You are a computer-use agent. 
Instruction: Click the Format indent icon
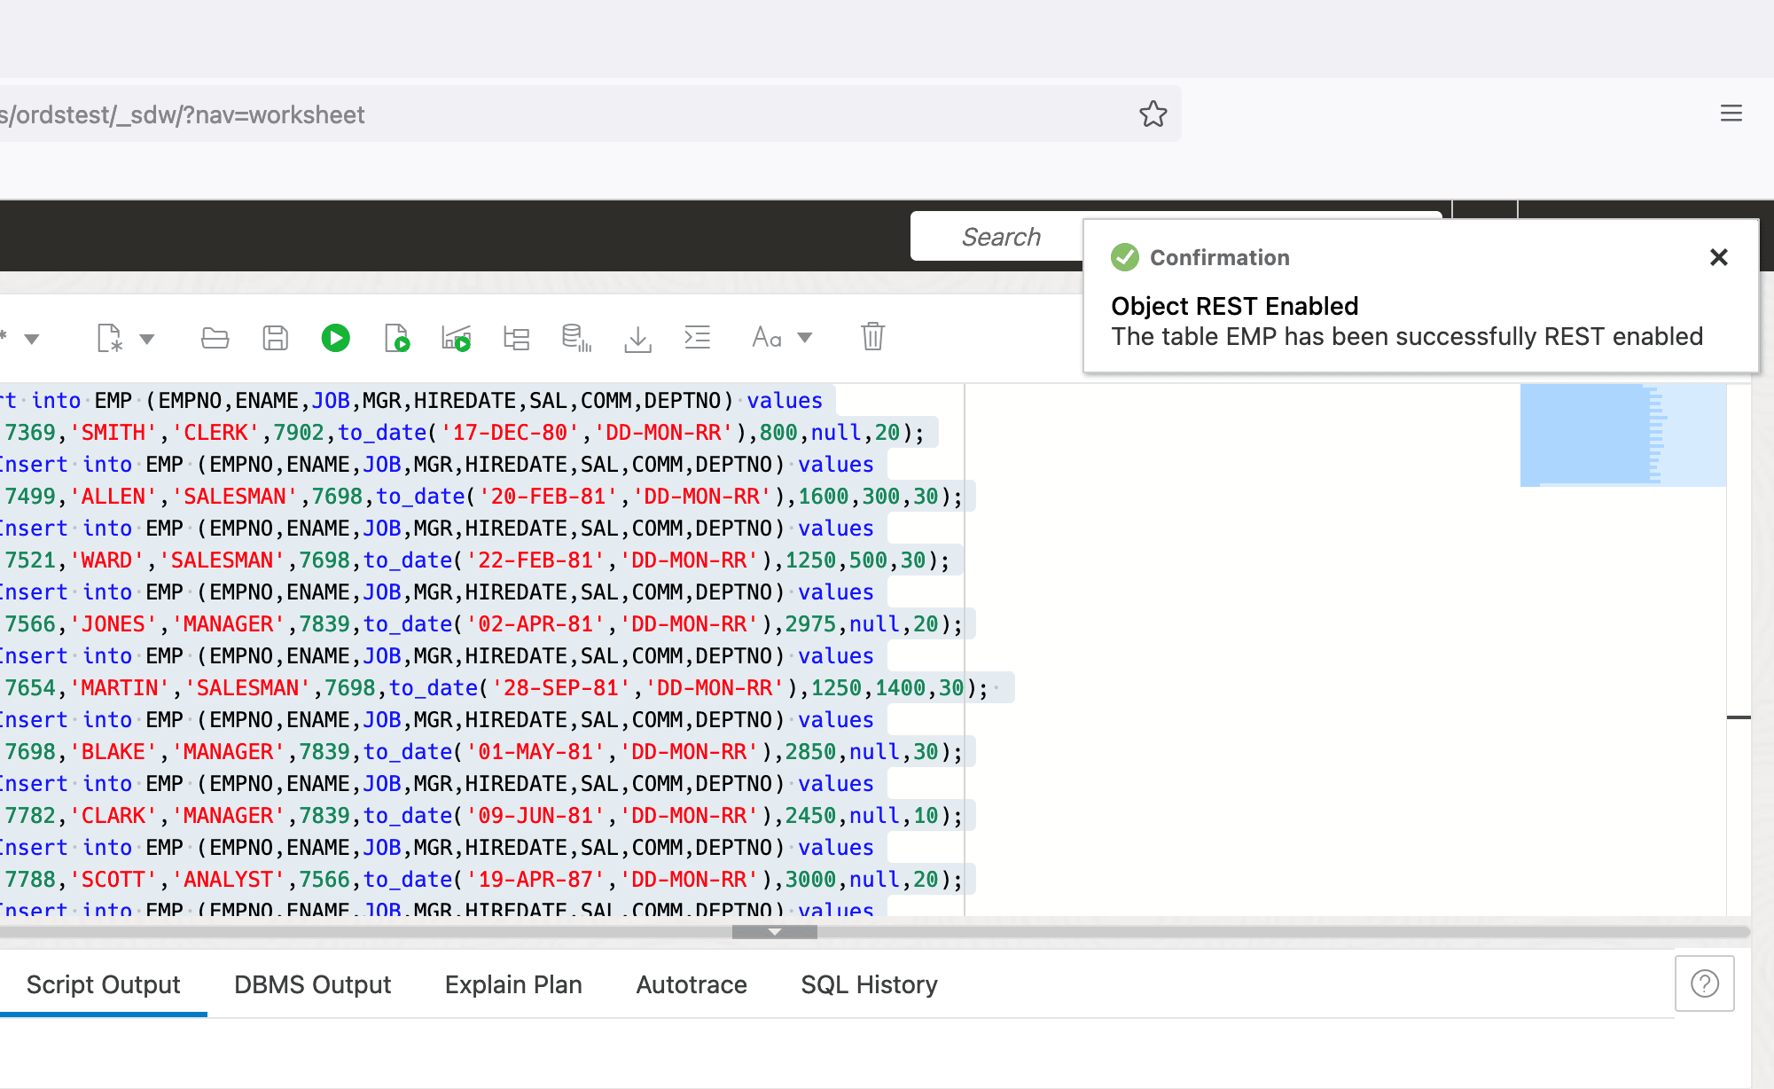click(698, 338)
